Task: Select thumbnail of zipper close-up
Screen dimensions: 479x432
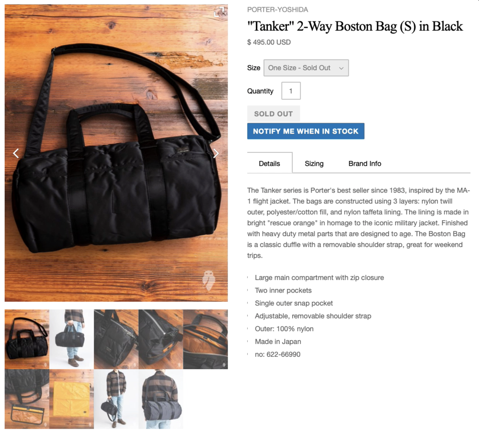Action: [x=161, y=339]
